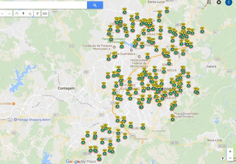Image resolution: width=236 pixels, height=164 pixels.
Task: Click the orange restaurant icon beside Cristão
Action: [14, 103]
